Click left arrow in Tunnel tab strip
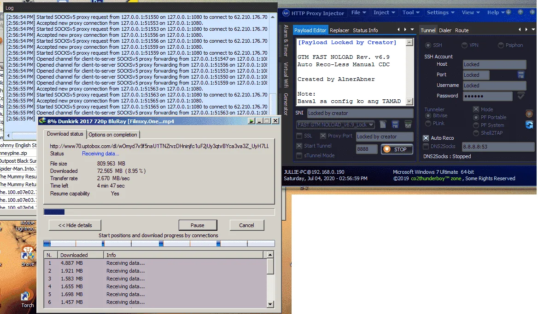Image resolution: width=538 pixels, height=314 pixels. (520, 30)
